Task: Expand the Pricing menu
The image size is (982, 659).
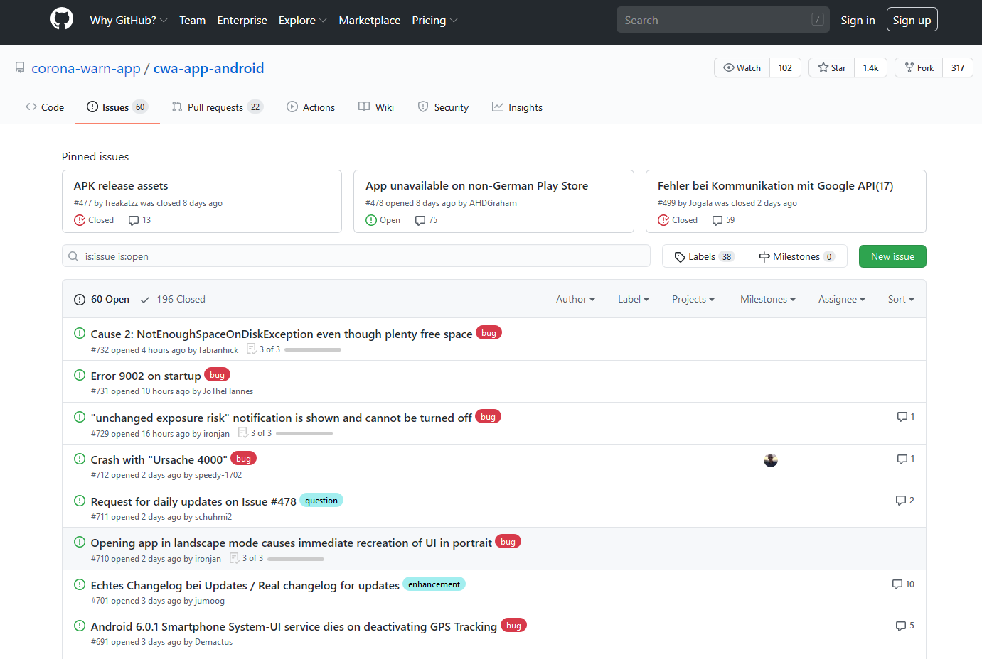Action: (434, 20)
